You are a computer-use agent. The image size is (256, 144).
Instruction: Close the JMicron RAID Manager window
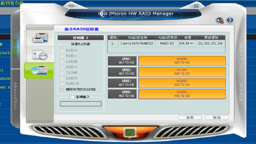tap(196, 6)
